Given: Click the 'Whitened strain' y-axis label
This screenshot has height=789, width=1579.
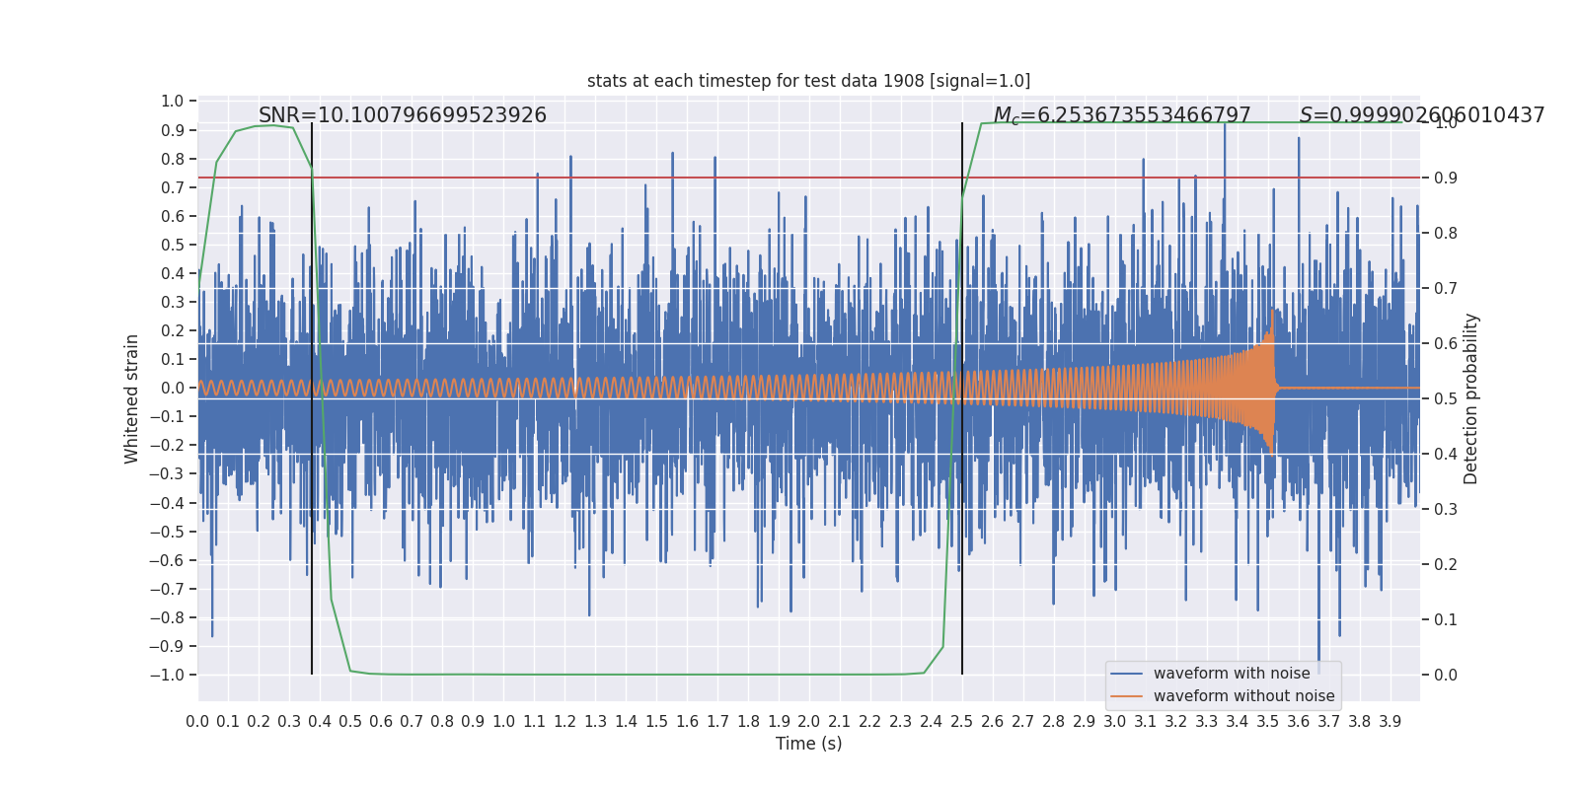Looking at the screenshot, I should (x=131, y=399).
